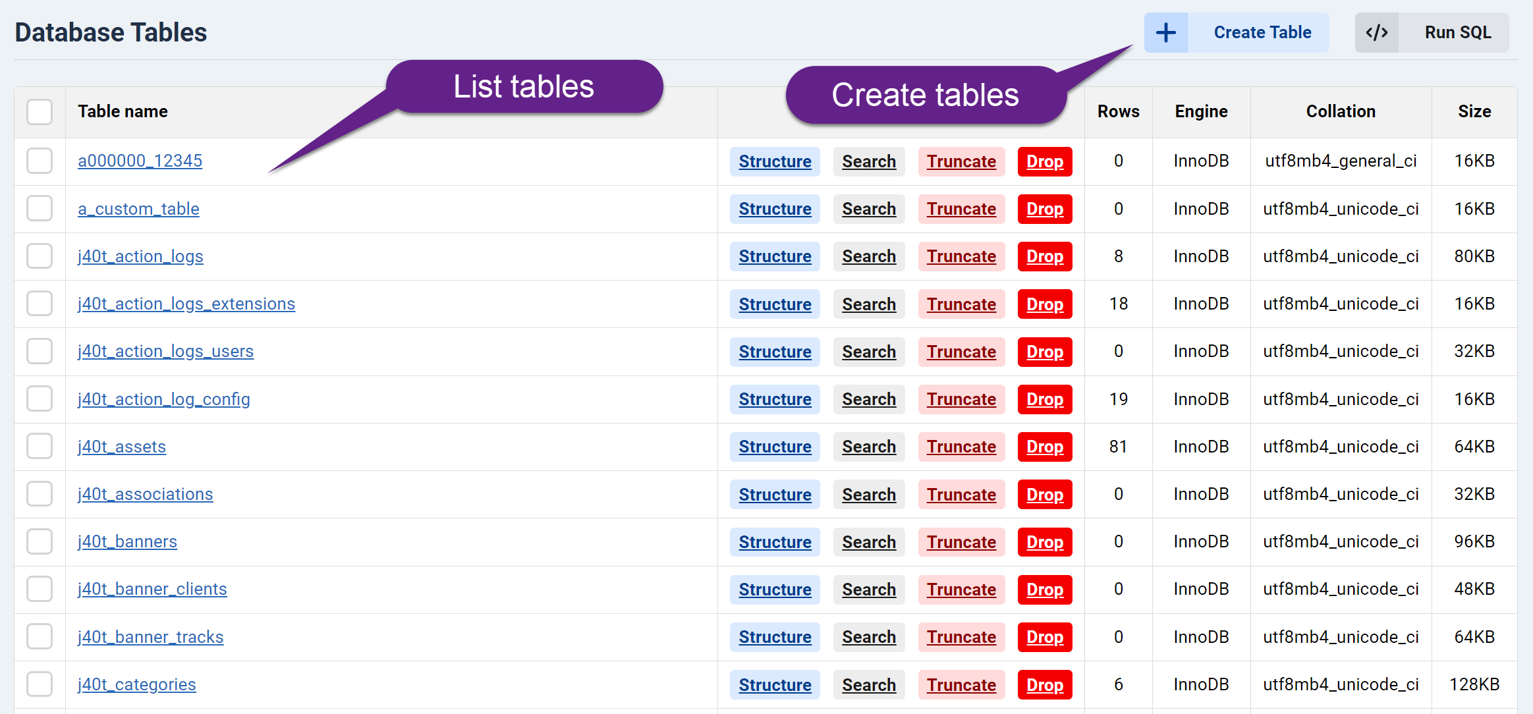Open the j40t_banner_clients table link
Image resolution: width=1533 pixels, height=714 pixels.
pos(152,589)
